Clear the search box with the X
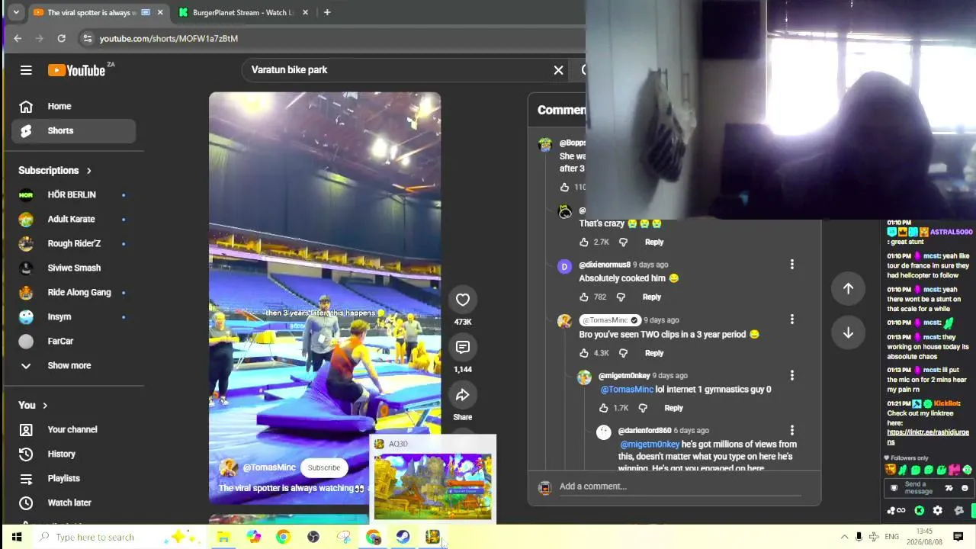 point(558,70)
